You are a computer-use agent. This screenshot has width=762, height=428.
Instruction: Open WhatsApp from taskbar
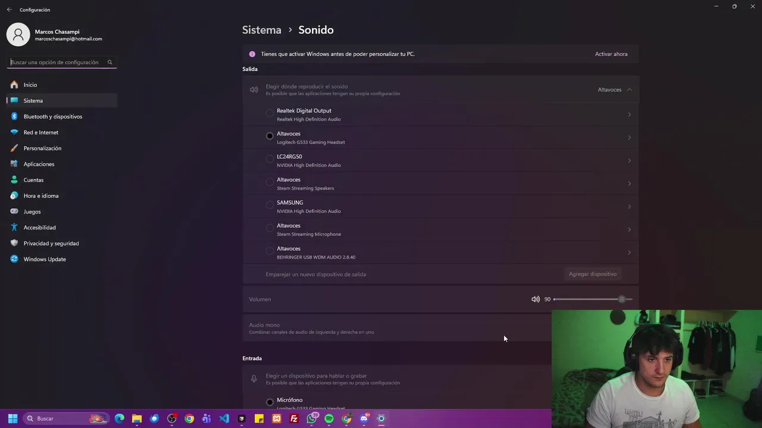point(312,418)
